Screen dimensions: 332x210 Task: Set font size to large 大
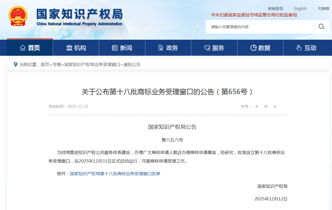point(256,107)
